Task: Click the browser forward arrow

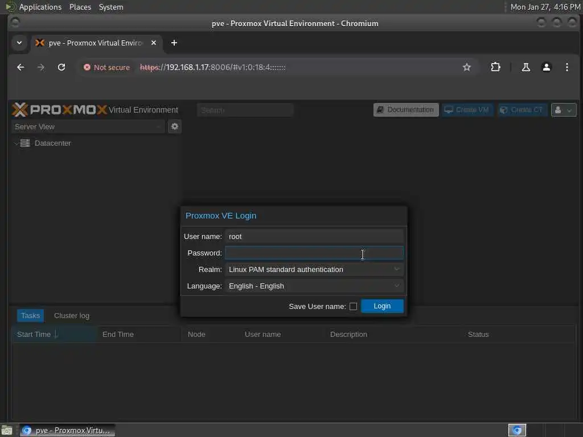Action: [x=41, y=67]
